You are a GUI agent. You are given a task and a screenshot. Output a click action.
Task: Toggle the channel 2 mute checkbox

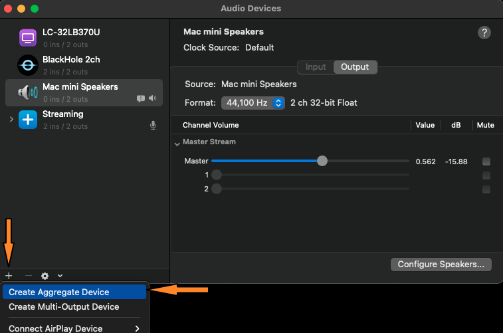click(x=486, y=189)
